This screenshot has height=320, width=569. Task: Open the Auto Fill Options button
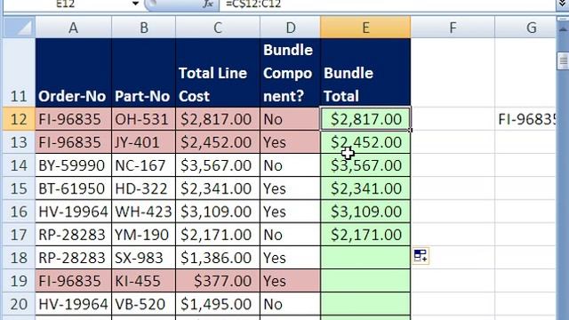coord(421,256)
